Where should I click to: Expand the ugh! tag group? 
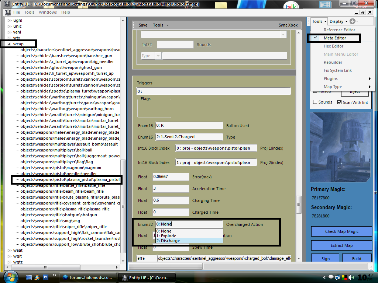click(x=9, y=21)
